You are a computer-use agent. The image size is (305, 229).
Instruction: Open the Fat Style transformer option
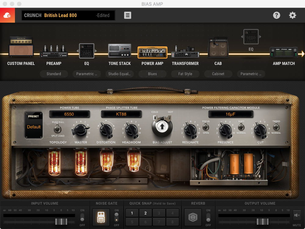(x=185, y=74)
